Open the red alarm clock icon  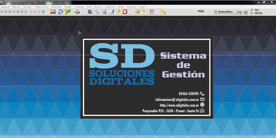[152, 12]
